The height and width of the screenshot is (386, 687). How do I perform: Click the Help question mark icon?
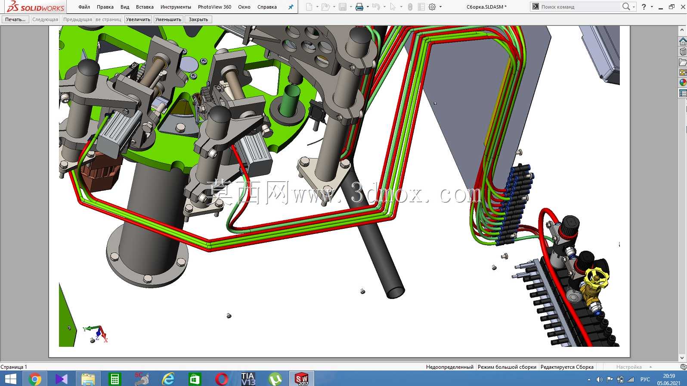[x=644, y=6]
